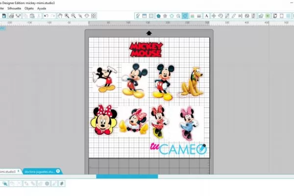Open the Rotate window icon
Image resolution: width=294 pixels, height=196 pixels.
pyautogui.click(x=220, y=16)
